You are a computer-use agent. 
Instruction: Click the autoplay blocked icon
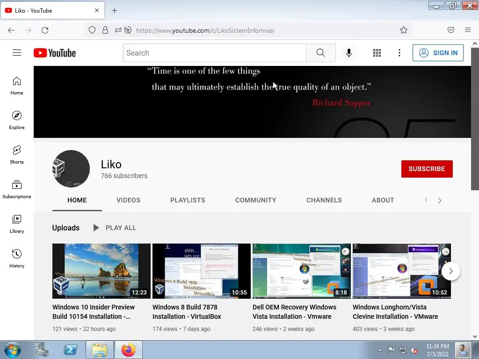click(128, 30)
